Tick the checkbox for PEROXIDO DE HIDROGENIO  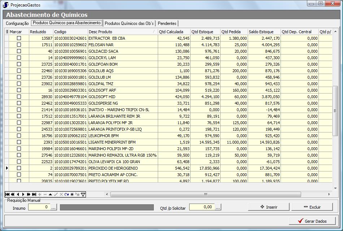19,168
